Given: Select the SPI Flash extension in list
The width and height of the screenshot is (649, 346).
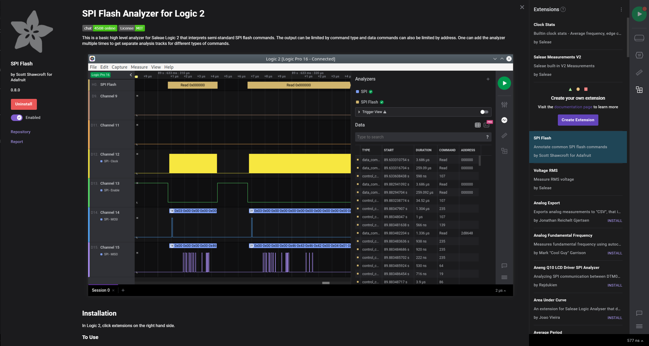Looking at the screenshot, I should pos(578,147).
